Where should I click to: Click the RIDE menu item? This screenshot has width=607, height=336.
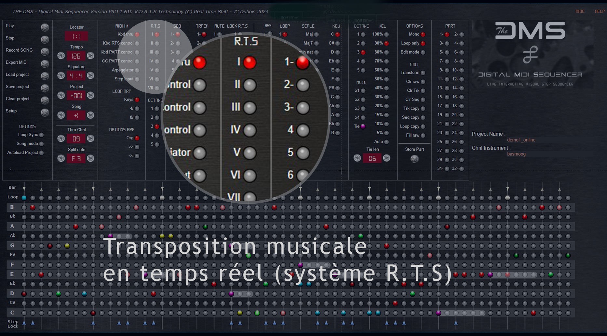580,11
